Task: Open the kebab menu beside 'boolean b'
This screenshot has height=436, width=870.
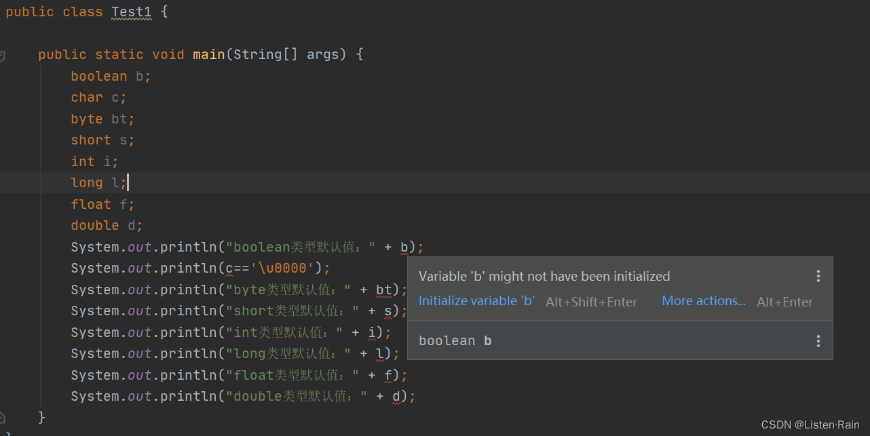Action: point(818,341)
